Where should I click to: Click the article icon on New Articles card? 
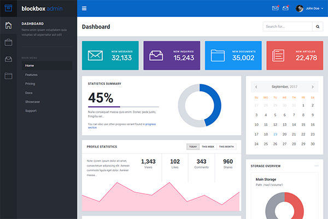(278, 55)
